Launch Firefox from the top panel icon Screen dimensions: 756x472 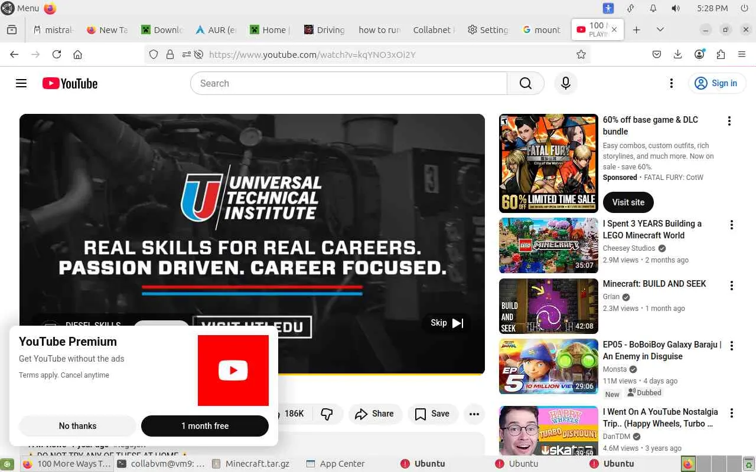(50, 8)
